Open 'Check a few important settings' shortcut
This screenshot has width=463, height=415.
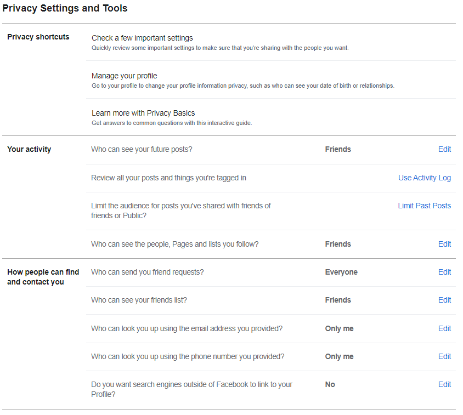click(x=142, y=38)
